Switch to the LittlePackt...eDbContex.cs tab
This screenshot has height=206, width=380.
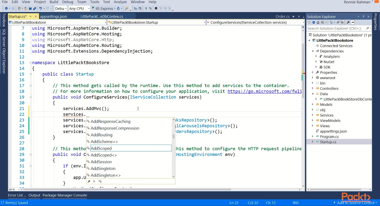[102, 16]
